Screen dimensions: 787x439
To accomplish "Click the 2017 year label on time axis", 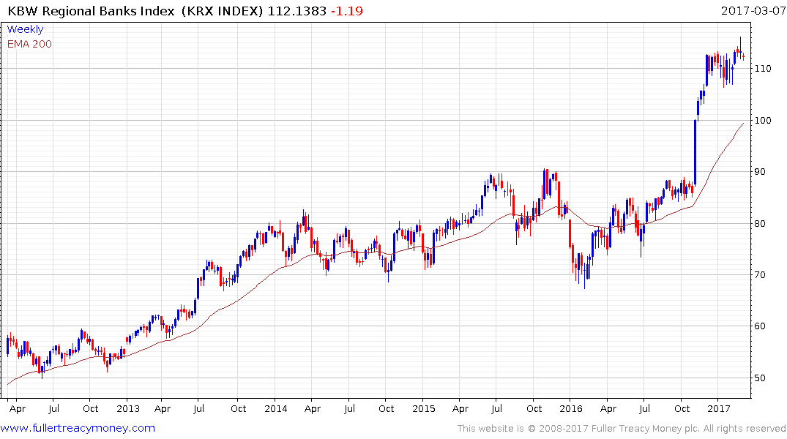I will click(x=719, y=408).
